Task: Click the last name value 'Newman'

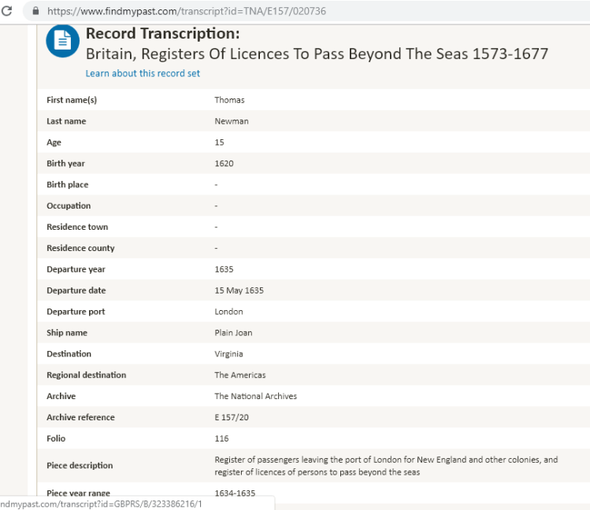Action: click(230, 121)
